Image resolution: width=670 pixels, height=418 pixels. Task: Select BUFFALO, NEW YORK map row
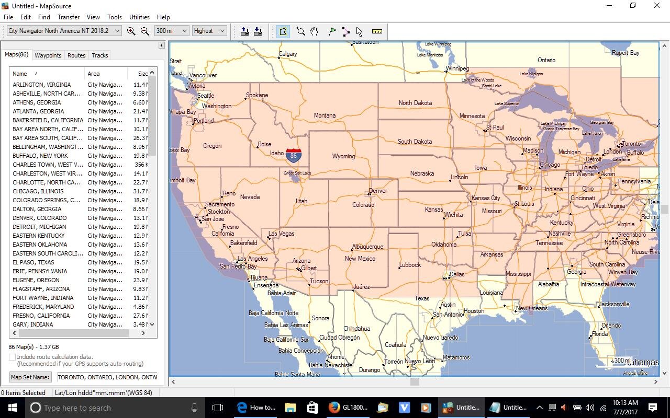point(79,156)
